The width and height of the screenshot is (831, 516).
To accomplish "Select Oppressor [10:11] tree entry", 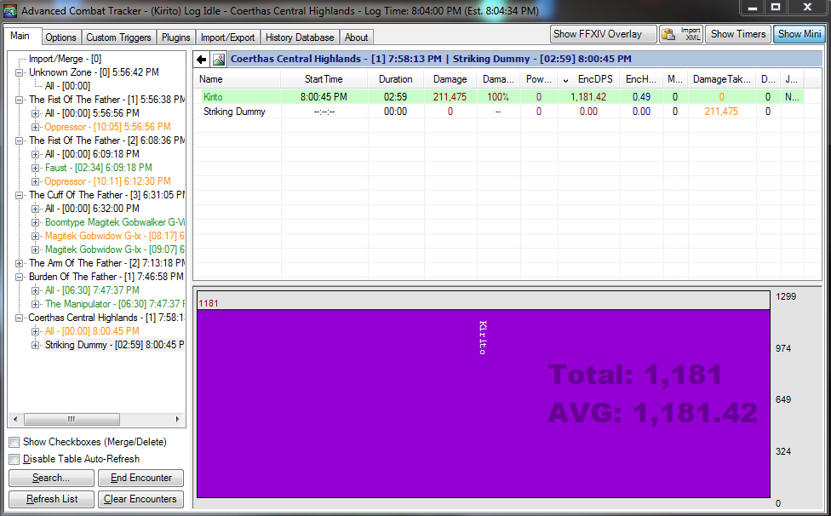I will click(x=107, y=181).
